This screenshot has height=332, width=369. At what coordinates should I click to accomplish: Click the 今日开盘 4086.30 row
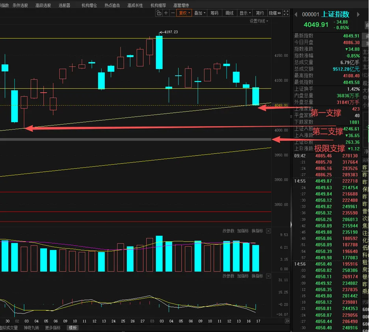(327, 43)
